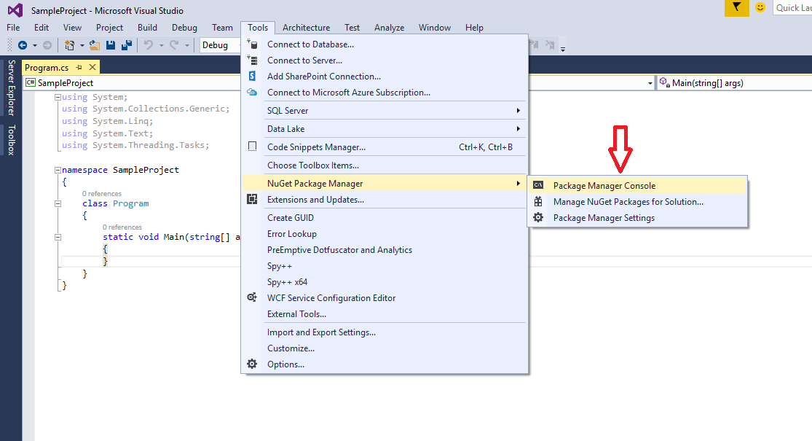Screen dimensions: 812x441
Task: Choose Customize menu entry
Action: (x=384, y=348)
